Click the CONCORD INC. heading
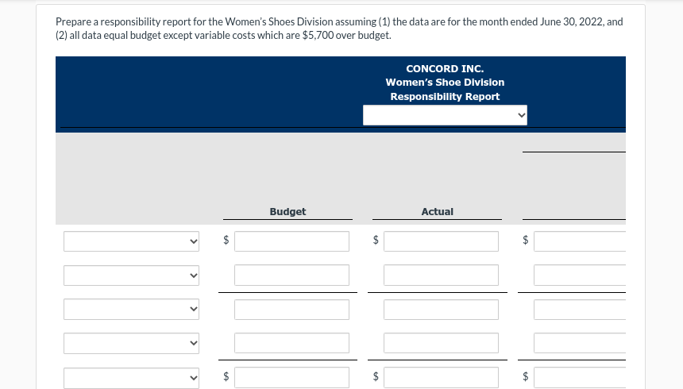 click(445, 69)
